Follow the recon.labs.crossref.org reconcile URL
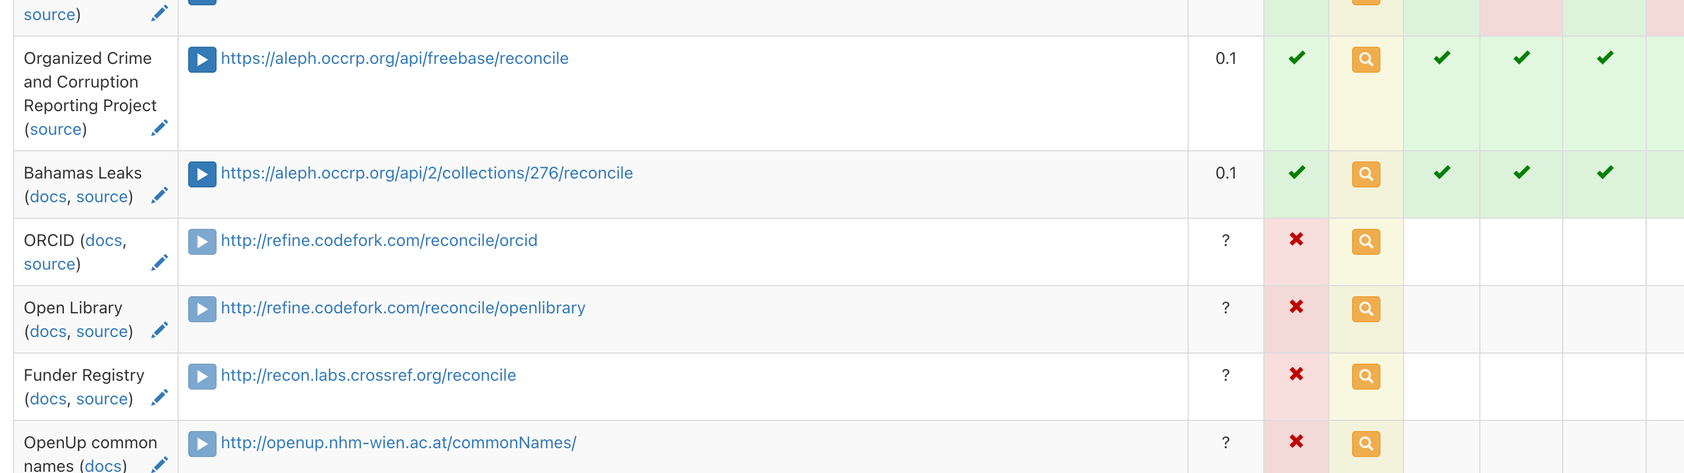 tap(368, 375)
